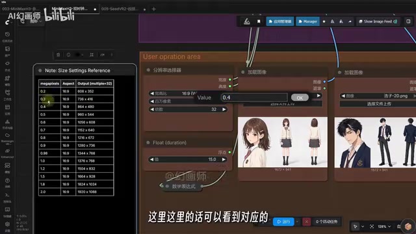Collapse the Float (duration) node dot

[148, 143]
